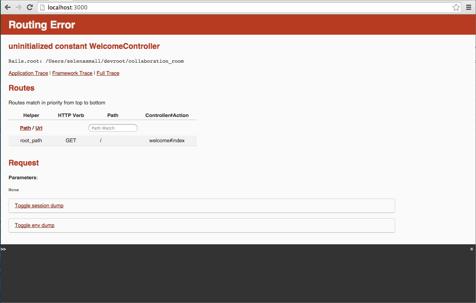Reload the page with the refresh icon
This screenshot has width=476, height=303.
pyautogui.click(x=30, y=7)
